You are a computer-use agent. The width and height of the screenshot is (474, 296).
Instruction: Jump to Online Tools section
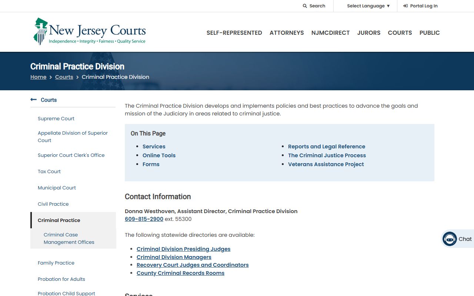click(159, 155)
